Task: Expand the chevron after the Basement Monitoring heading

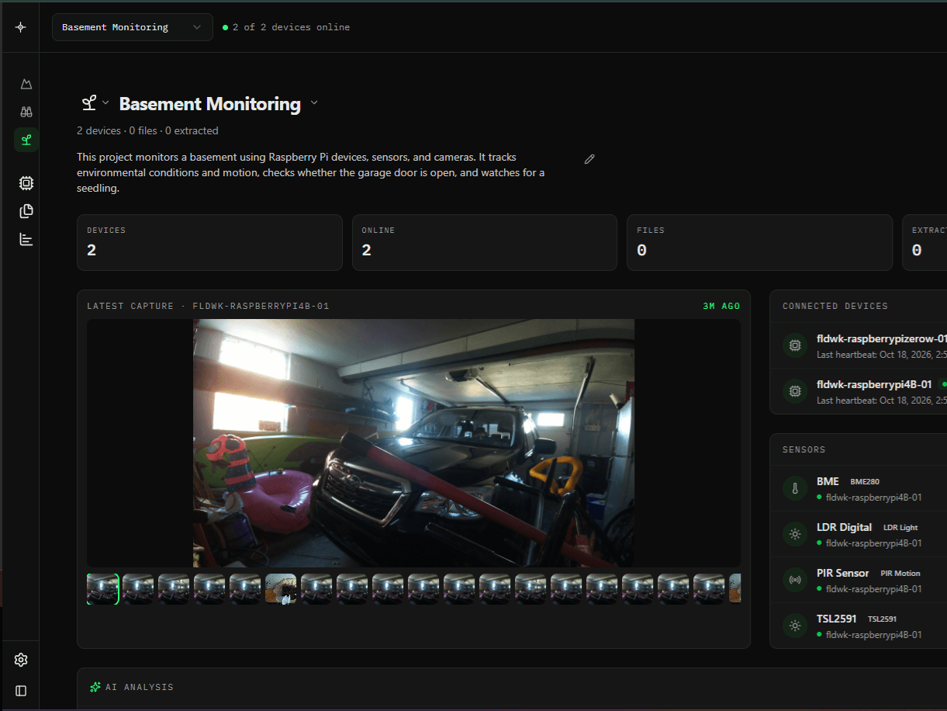Action: (314, 103)
